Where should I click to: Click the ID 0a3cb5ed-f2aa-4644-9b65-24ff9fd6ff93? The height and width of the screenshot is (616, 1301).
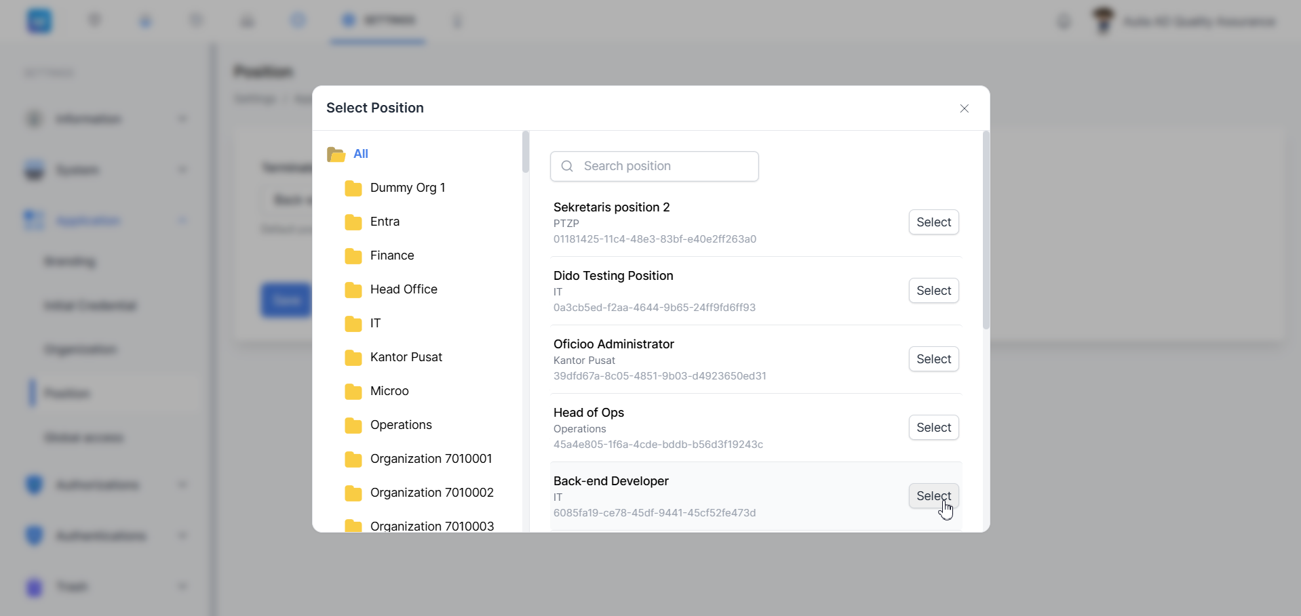[655, 308]
